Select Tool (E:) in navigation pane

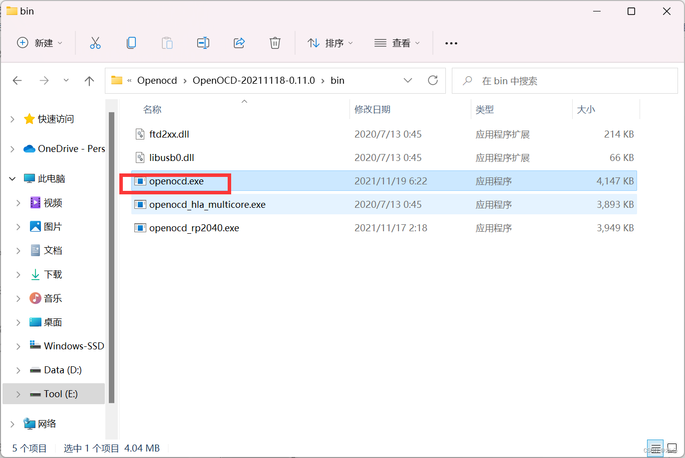click(61, 394)
